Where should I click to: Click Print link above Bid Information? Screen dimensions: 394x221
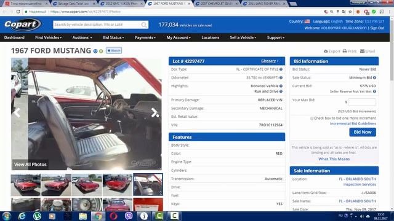point(350,51)
